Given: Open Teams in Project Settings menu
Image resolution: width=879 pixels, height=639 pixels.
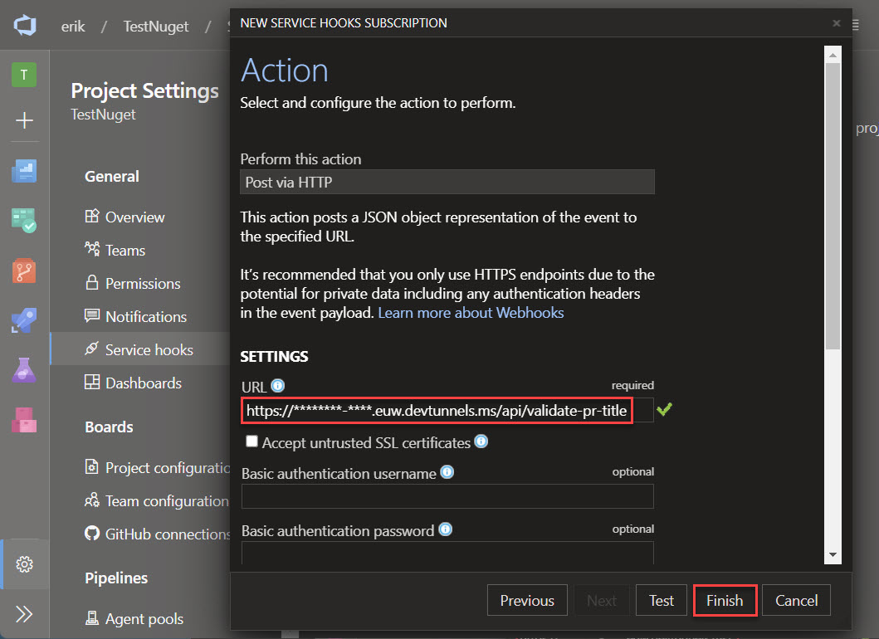Looking at the screenshot, I should pos(115,250).
